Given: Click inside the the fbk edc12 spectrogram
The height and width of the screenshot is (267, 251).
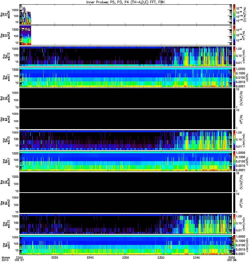Looking at the screenshot, I should pos(126,224).
